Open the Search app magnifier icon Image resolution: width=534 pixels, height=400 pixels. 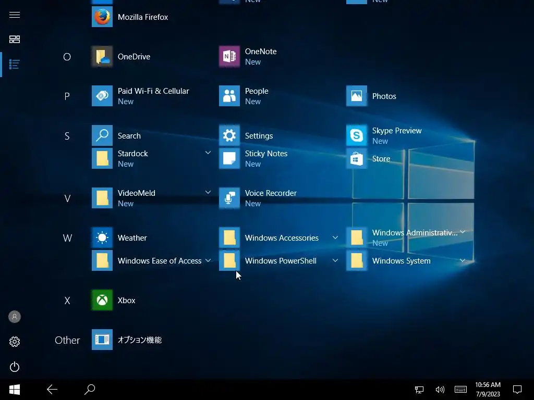click(x=102, y=135)
